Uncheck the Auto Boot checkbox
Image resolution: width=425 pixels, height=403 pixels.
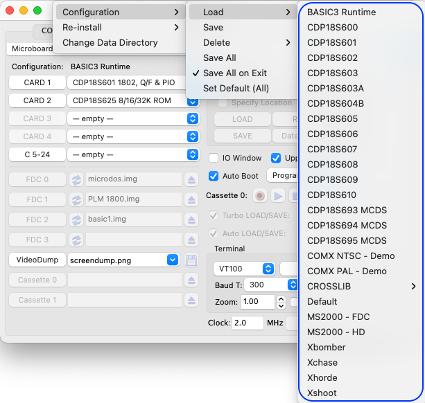(214, 176)
